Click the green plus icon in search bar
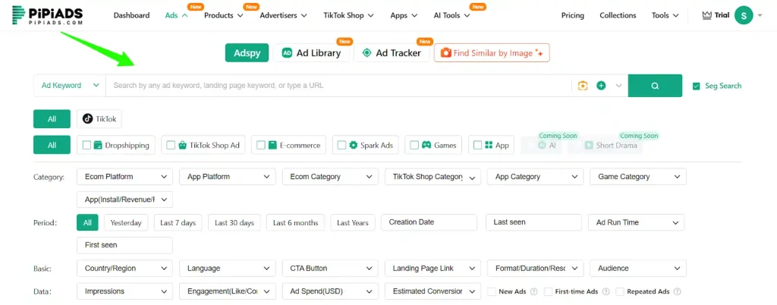This screenshot has width=777, height=305. 601,86
